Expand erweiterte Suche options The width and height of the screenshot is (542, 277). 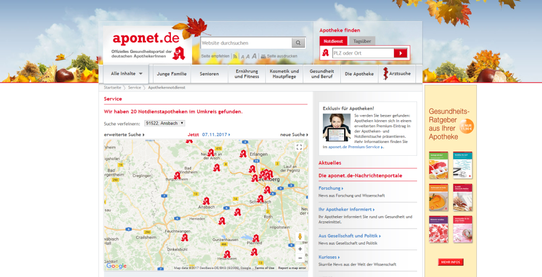point(124,135)
